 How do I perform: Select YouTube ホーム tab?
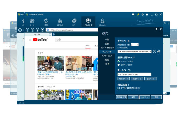click(x=88, y=46)
